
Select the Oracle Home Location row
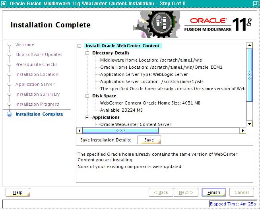tap(161, 67)
